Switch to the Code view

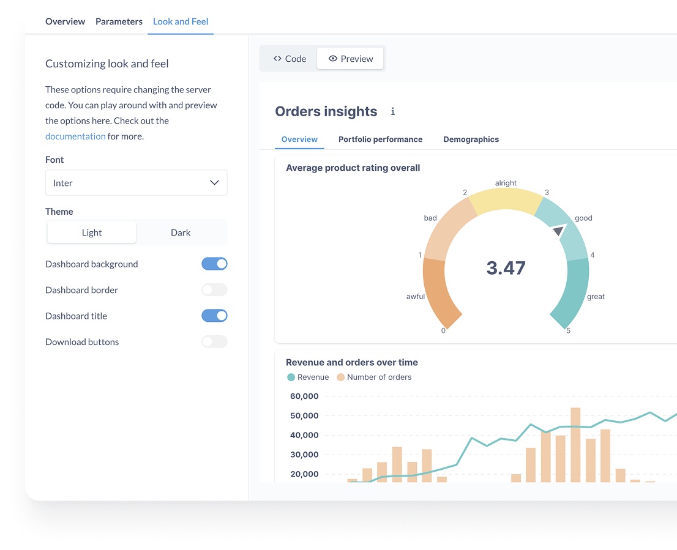[x=290, y=59]
